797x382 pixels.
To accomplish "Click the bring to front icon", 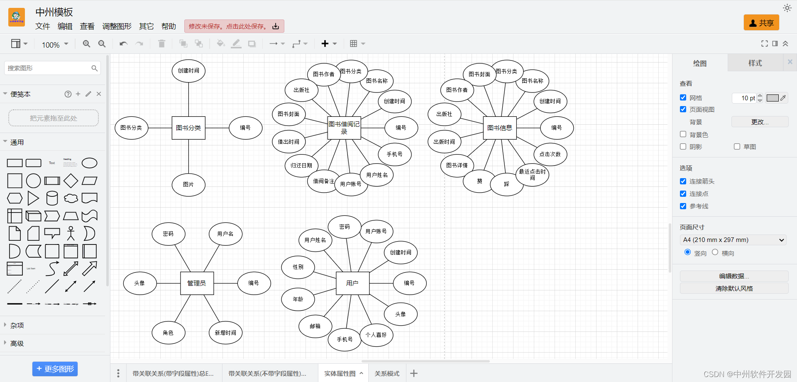I will (183, 44).
